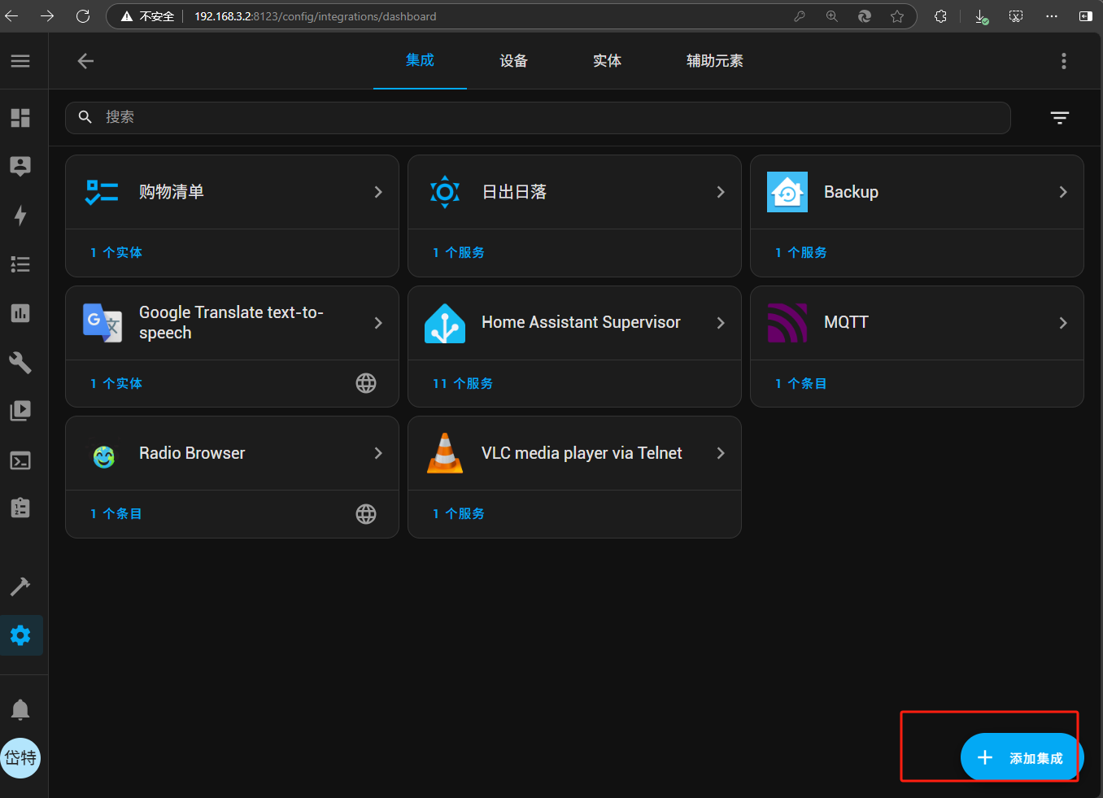The height and width of the screenshot is (798, 1103).
Task: Expand the Backup integration chevron
Action: click(1062, 192)
